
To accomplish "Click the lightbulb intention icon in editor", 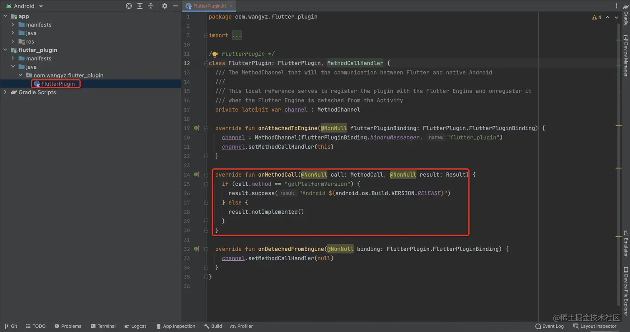I will point(215,54).
